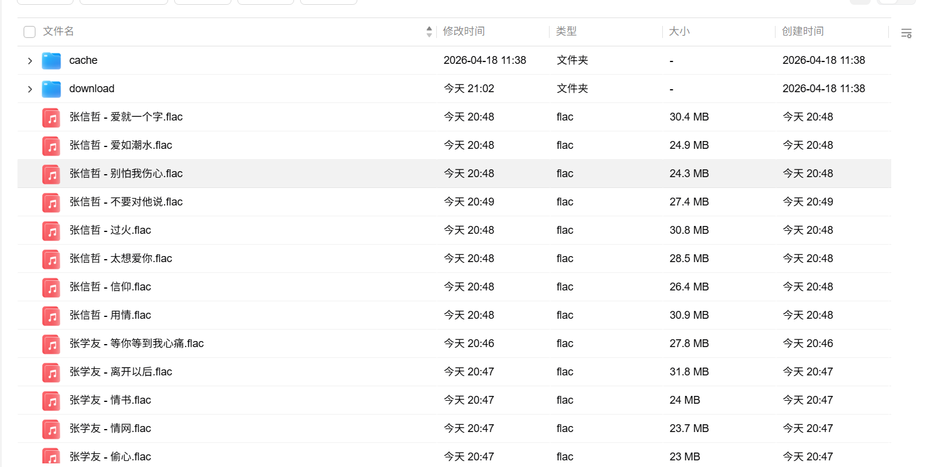
Task: Select file "张信哲 - 用情.flac"
Action: [110, 315]
